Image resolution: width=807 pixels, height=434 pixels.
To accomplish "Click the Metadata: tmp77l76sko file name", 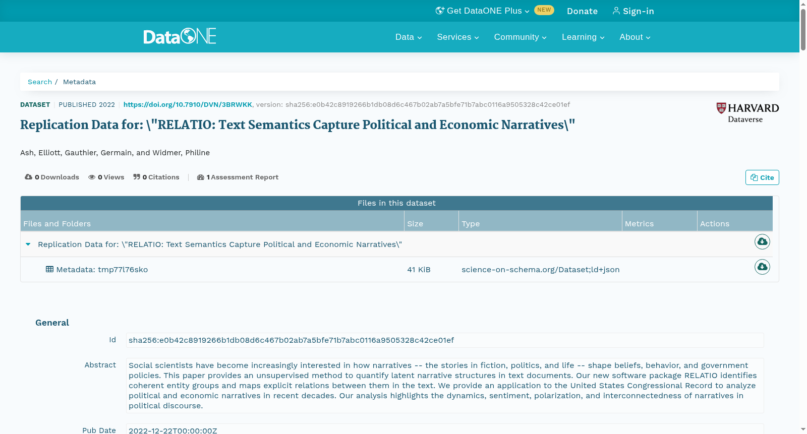I will coord(102,270).
